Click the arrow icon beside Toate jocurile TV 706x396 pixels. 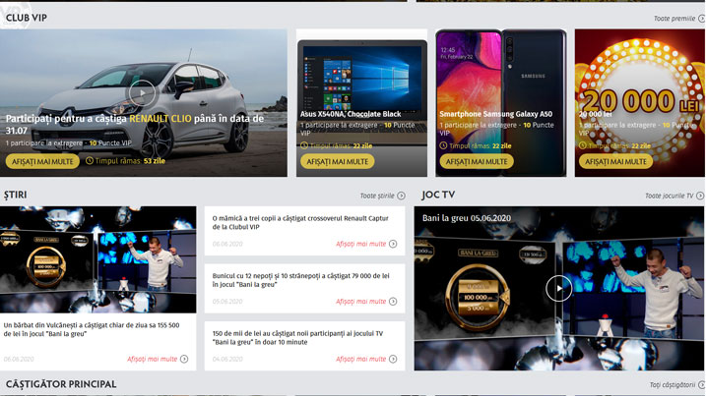[x=700, y=196]
